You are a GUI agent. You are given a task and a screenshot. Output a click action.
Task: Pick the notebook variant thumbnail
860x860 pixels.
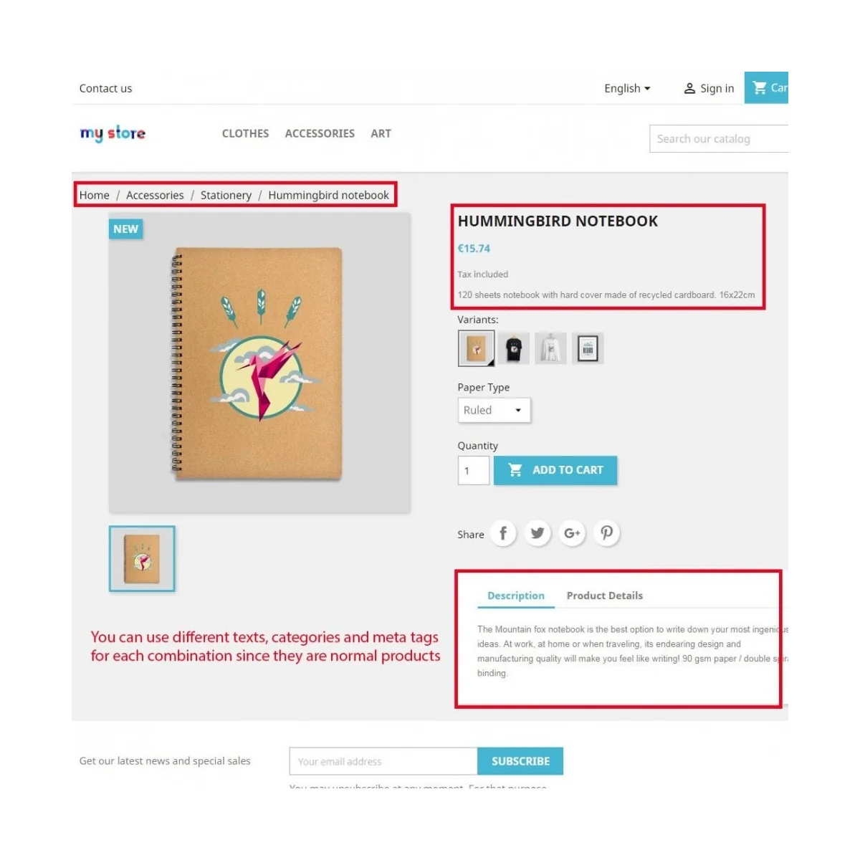[x=477, y=348]
